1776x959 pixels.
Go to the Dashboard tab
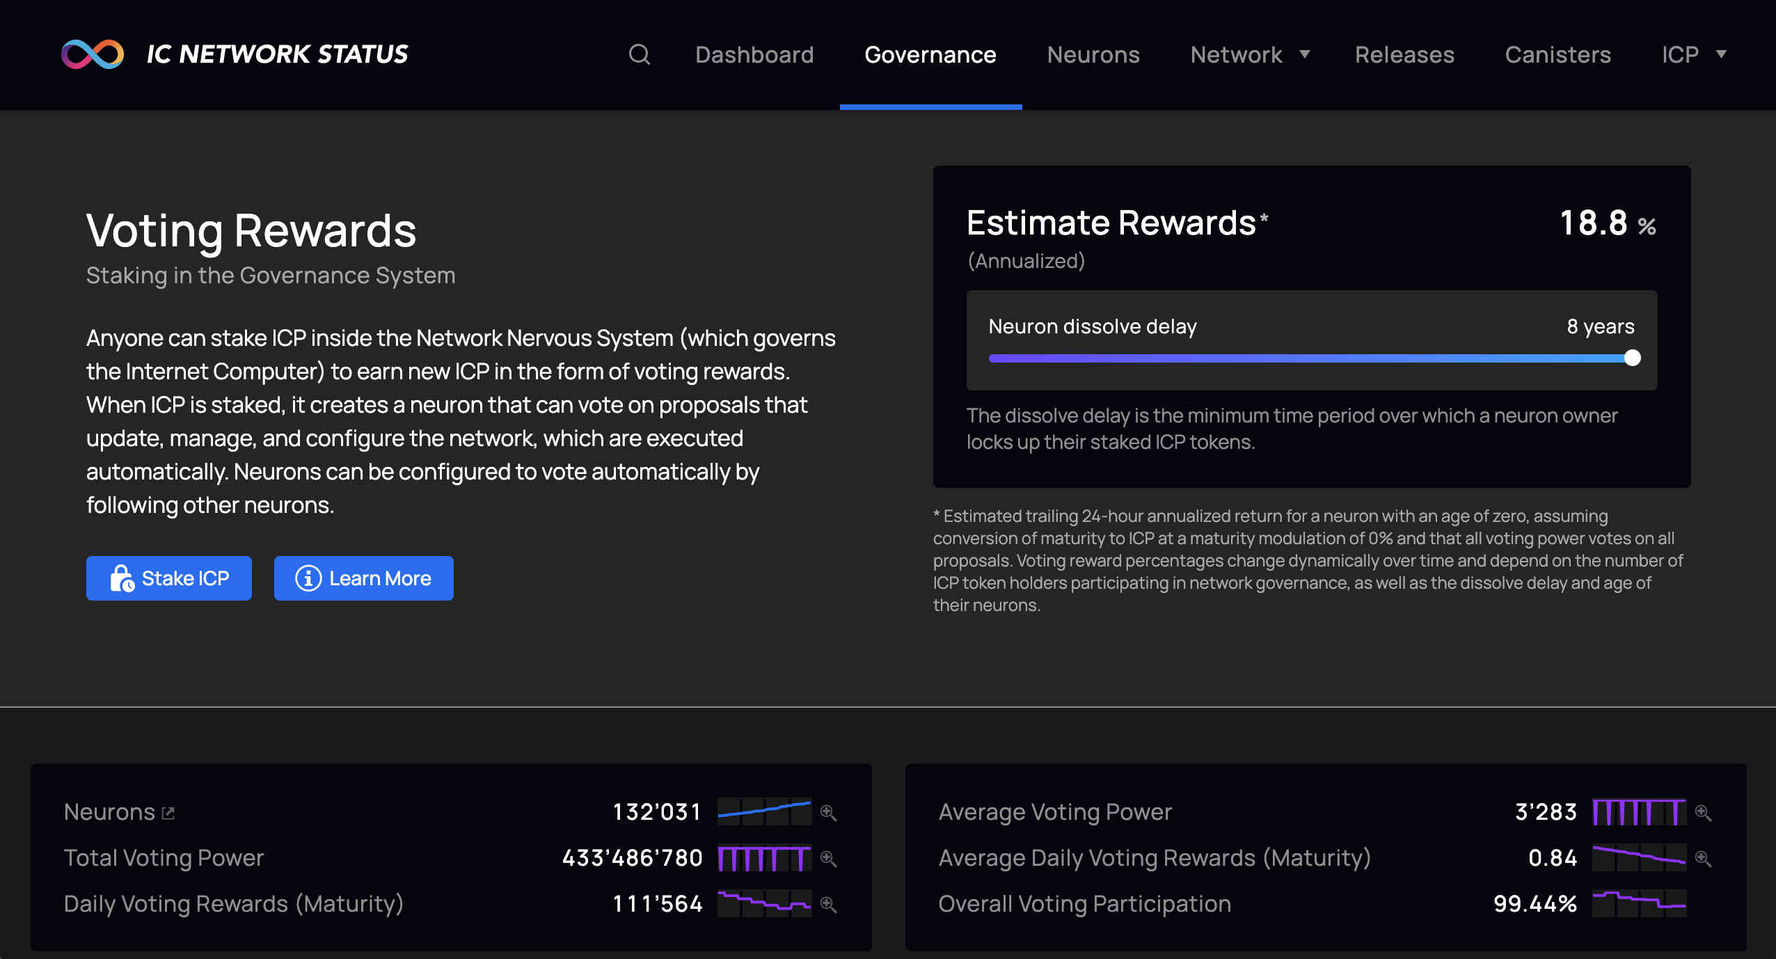coord(754,54)
